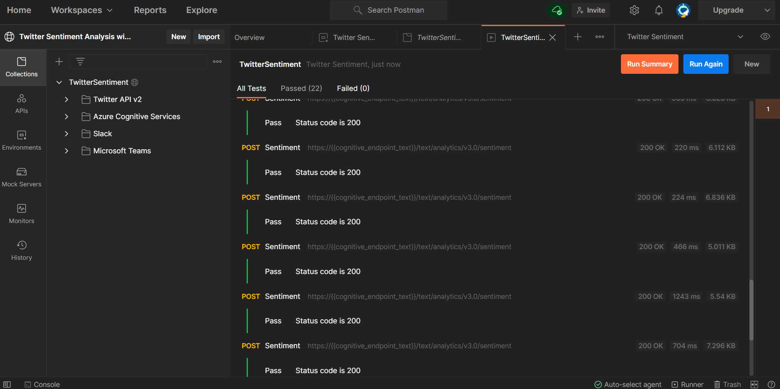The width and height of the screenshot is (780, 389).
Task: Switch to the Twitter Sen... environment tab
Action: (354, 38)
